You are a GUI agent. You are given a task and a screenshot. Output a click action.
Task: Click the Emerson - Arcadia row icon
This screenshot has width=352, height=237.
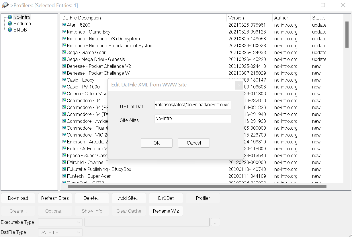click(64, 141)
